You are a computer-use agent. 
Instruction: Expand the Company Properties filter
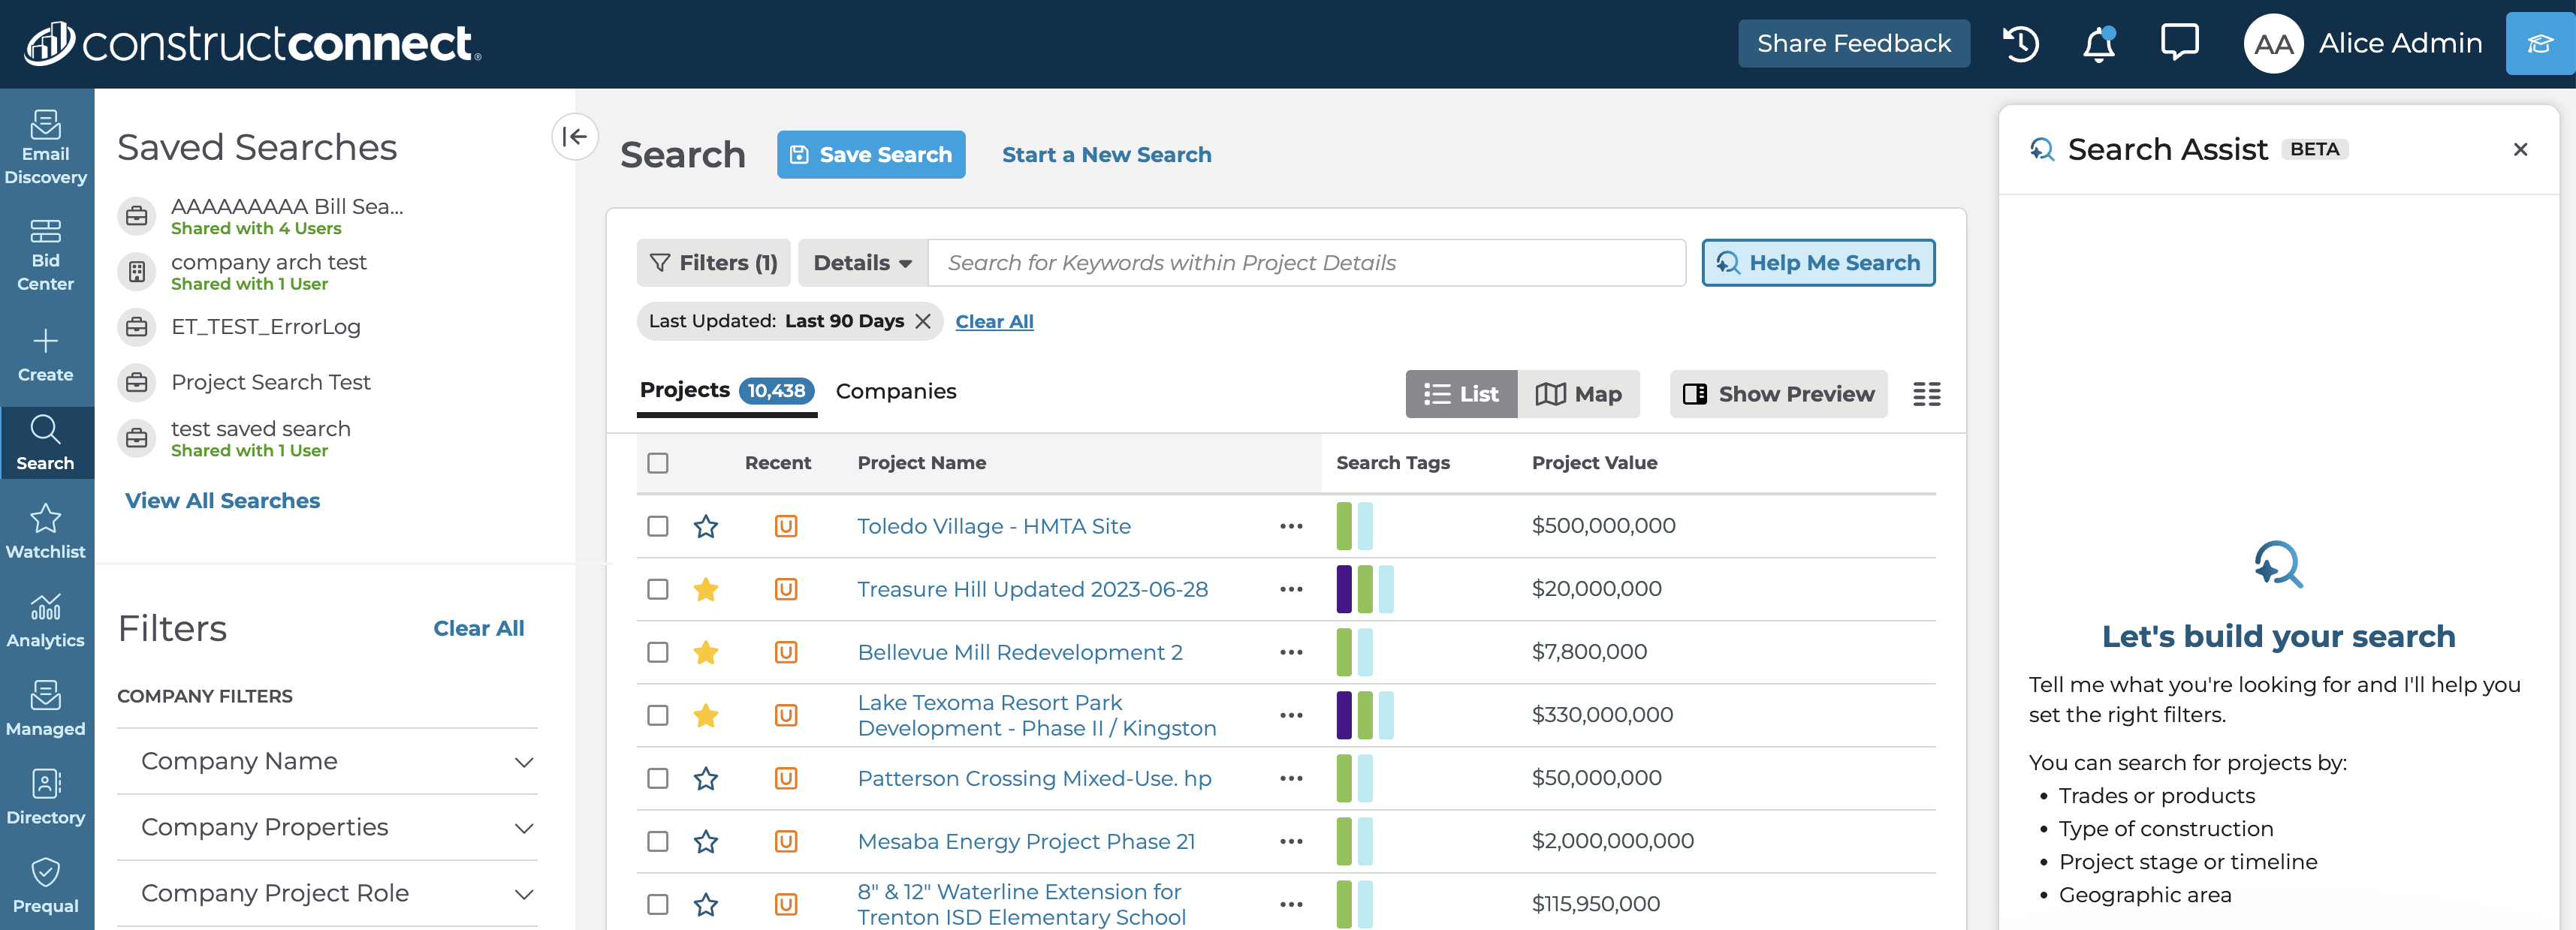tap(327, 827)
